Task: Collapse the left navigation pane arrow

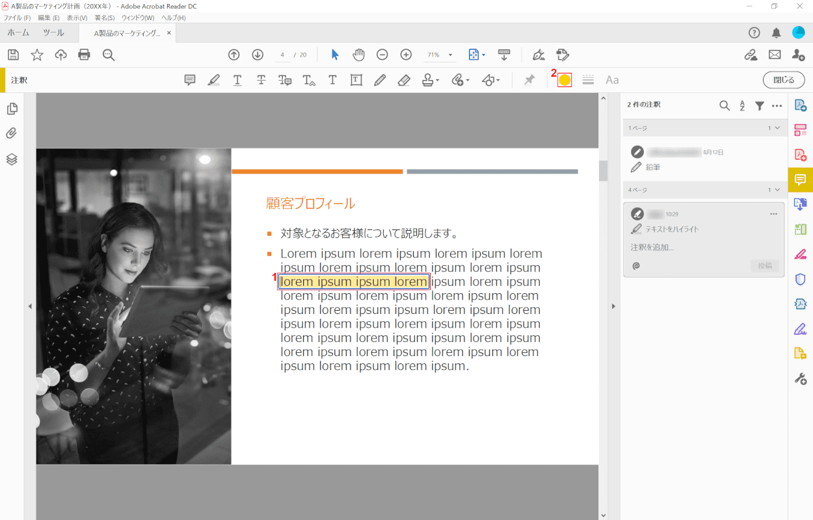Action: 30,306
